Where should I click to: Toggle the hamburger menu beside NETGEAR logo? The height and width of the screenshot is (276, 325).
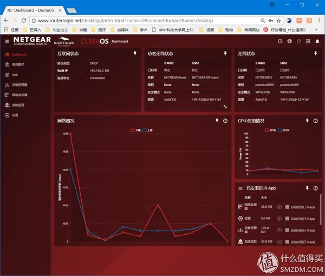coord(7,41)
